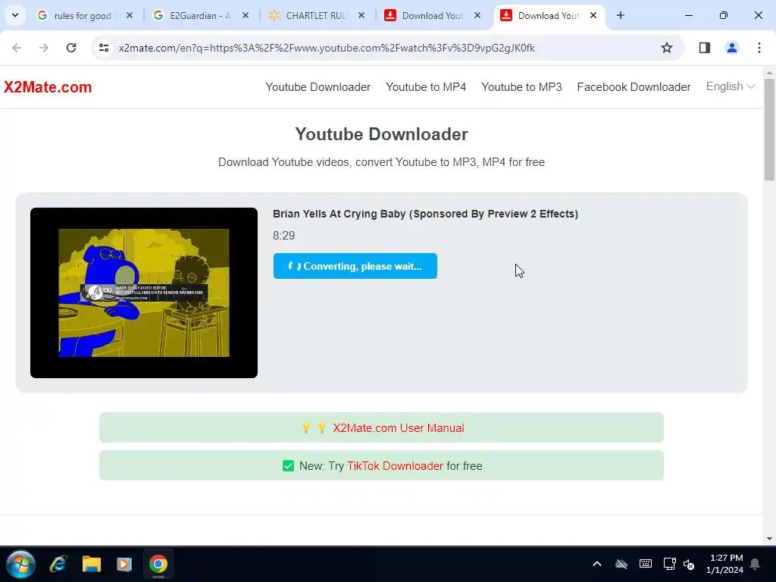Click the cloud sync tray icon
This screenshot has width=776, height=582.
[621, 564]
